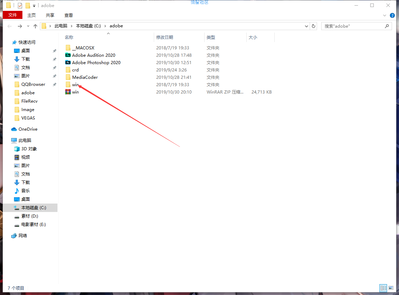Switch to large icons view
The height and width of the screenshot is (295, 399).
tap(391, 288)
